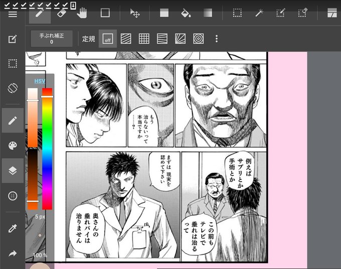Select the rectangle shape tool
Screen dimensions: 341x269
[x=105, y=13]
